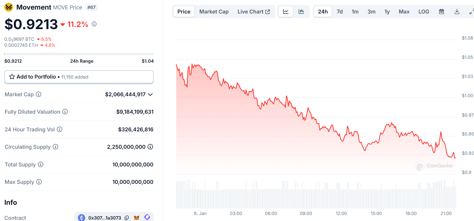Open the Live Chart link
The width and height of the screenshot is (474, 221).
click(x=254, y=12)
